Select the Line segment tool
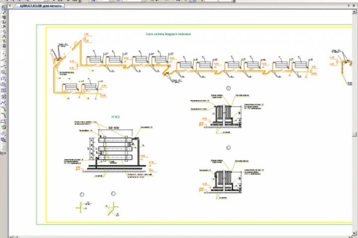The height and width of the screenshot is (238, 358). 3,66
